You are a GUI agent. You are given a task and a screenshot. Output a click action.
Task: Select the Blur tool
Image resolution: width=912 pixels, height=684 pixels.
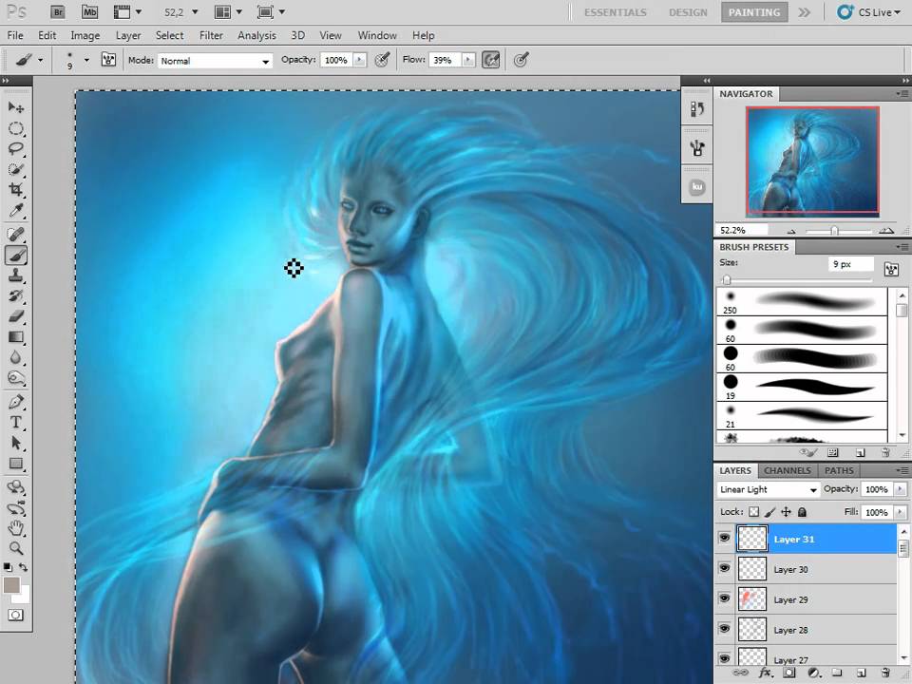tap(16, 358)
